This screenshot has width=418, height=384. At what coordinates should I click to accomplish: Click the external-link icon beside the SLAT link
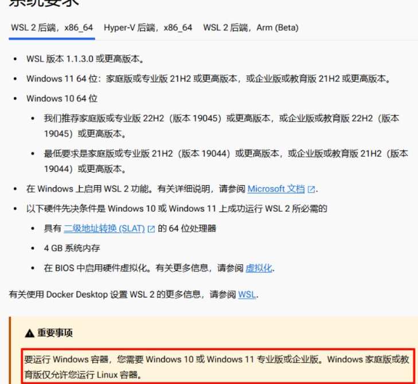click(x=151, y=229)
